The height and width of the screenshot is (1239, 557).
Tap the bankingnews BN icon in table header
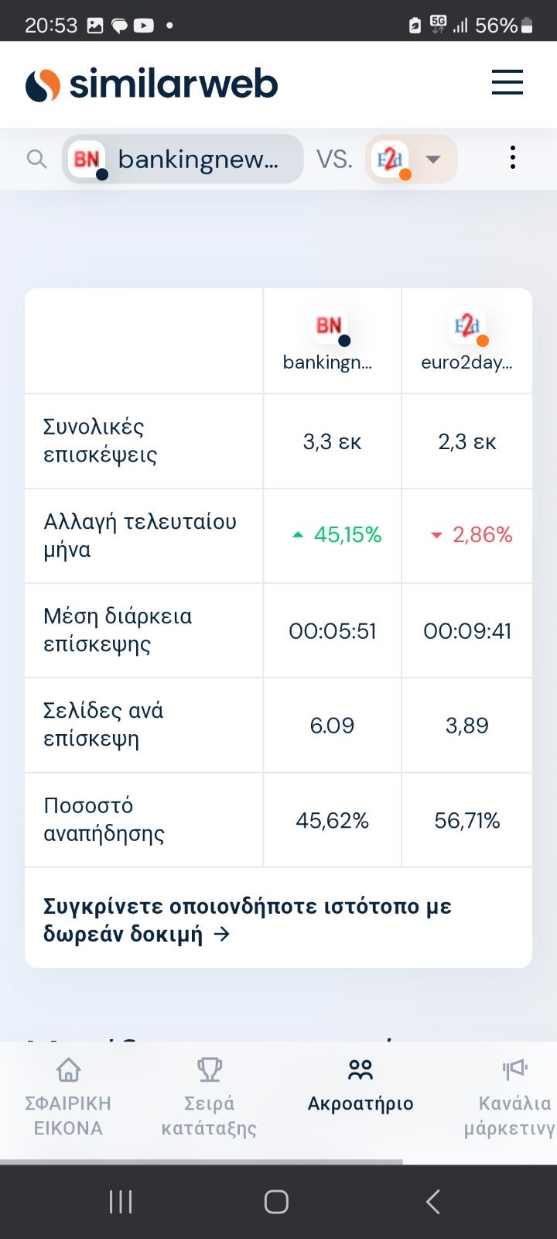[x=330, y=328]
